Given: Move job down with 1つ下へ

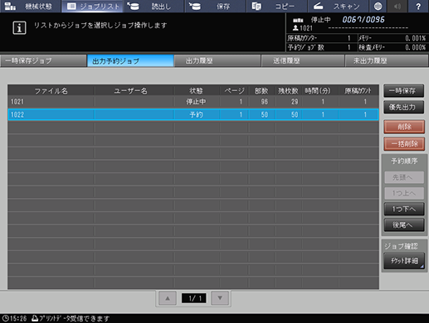Looking at the screenshot, I should coord(404,210).
